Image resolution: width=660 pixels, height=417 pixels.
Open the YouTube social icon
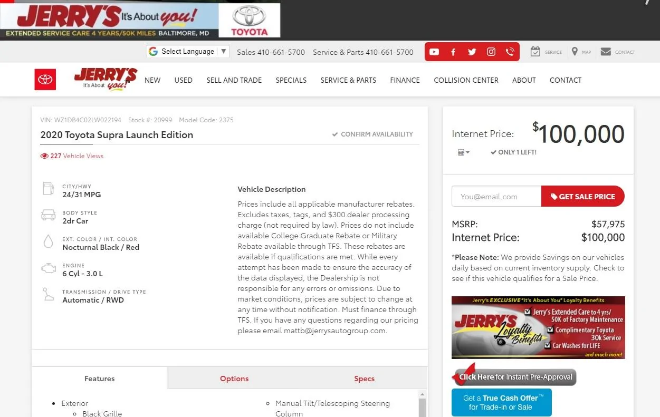coord(434,52)
